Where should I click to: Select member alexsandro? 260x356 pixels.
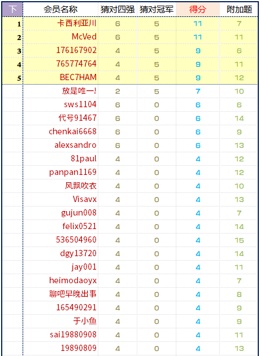[76, 146]
